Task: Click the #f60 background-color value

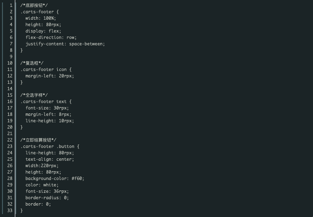Action: pos(77,179)
